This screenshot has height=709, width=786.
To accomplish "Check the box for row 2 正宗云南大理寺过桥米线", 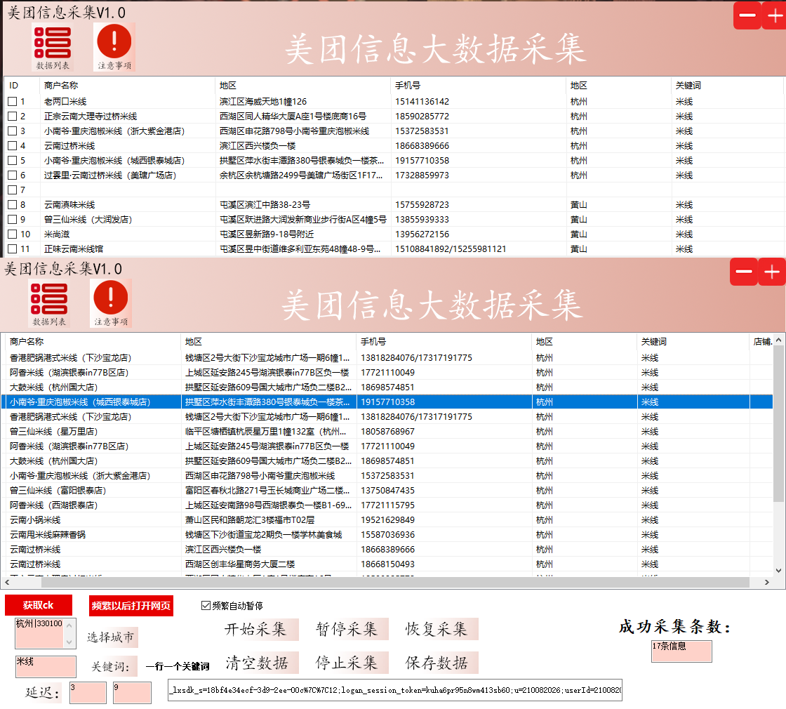I will (13, 117).
